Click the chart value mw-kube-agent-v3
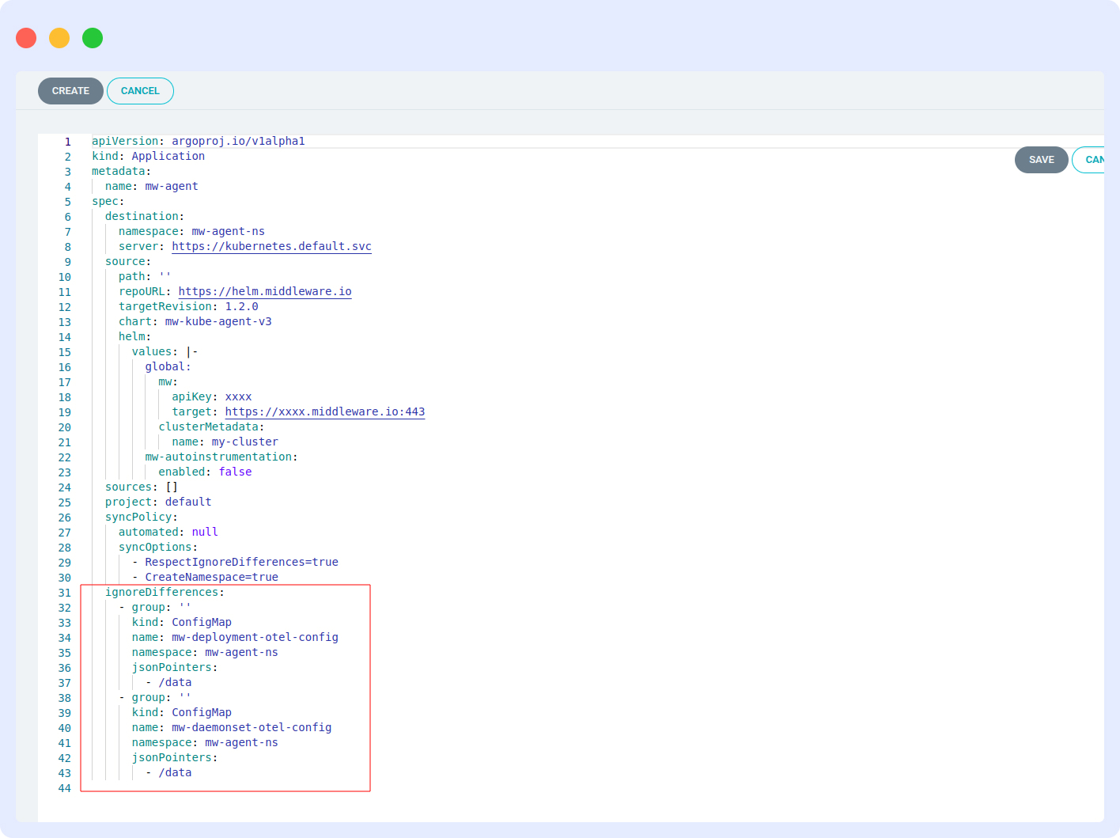 coord(218,321)
